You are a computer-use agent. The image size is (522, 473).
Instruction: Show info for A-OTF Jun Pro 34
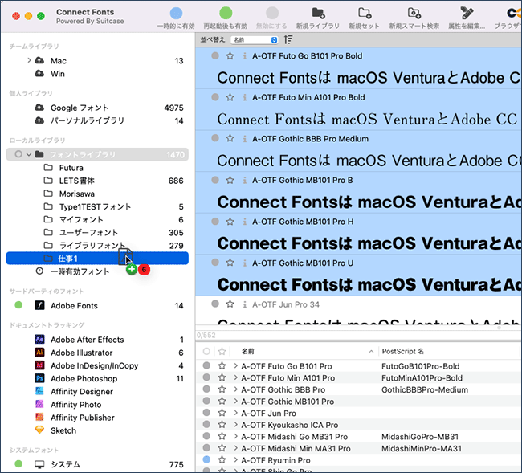(245, 304)
